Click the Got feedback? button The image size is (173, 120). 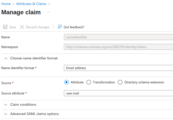[74, 27]
